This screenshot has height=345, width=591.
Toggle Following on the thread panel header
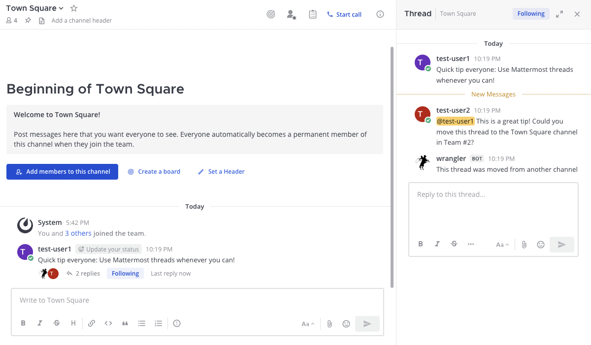pyautogui.click(x=530, y=14)
